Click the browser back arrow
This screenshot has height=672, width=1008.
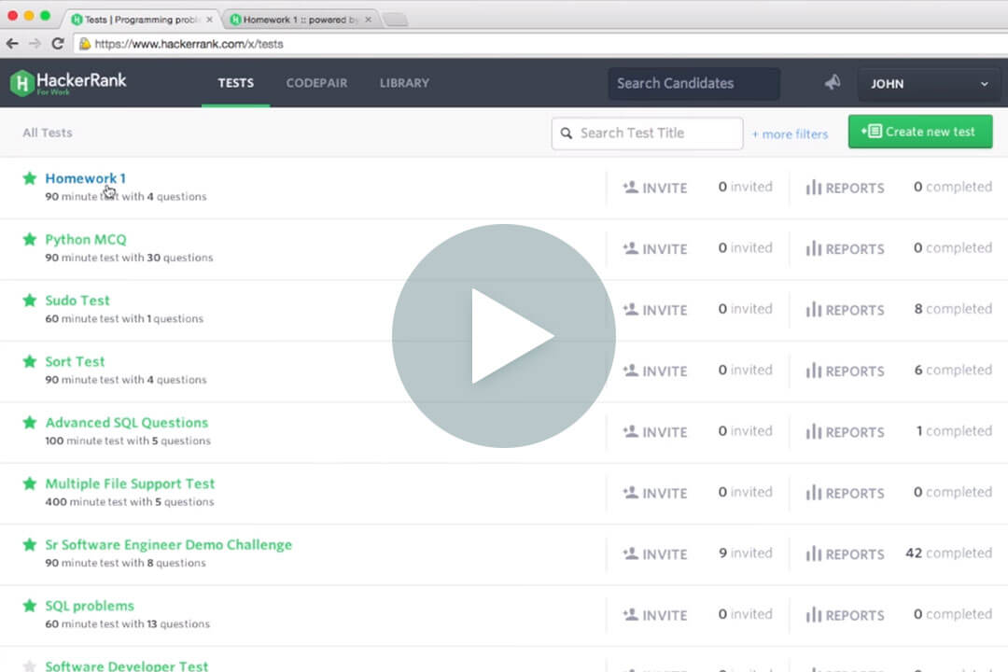[12, 44]
